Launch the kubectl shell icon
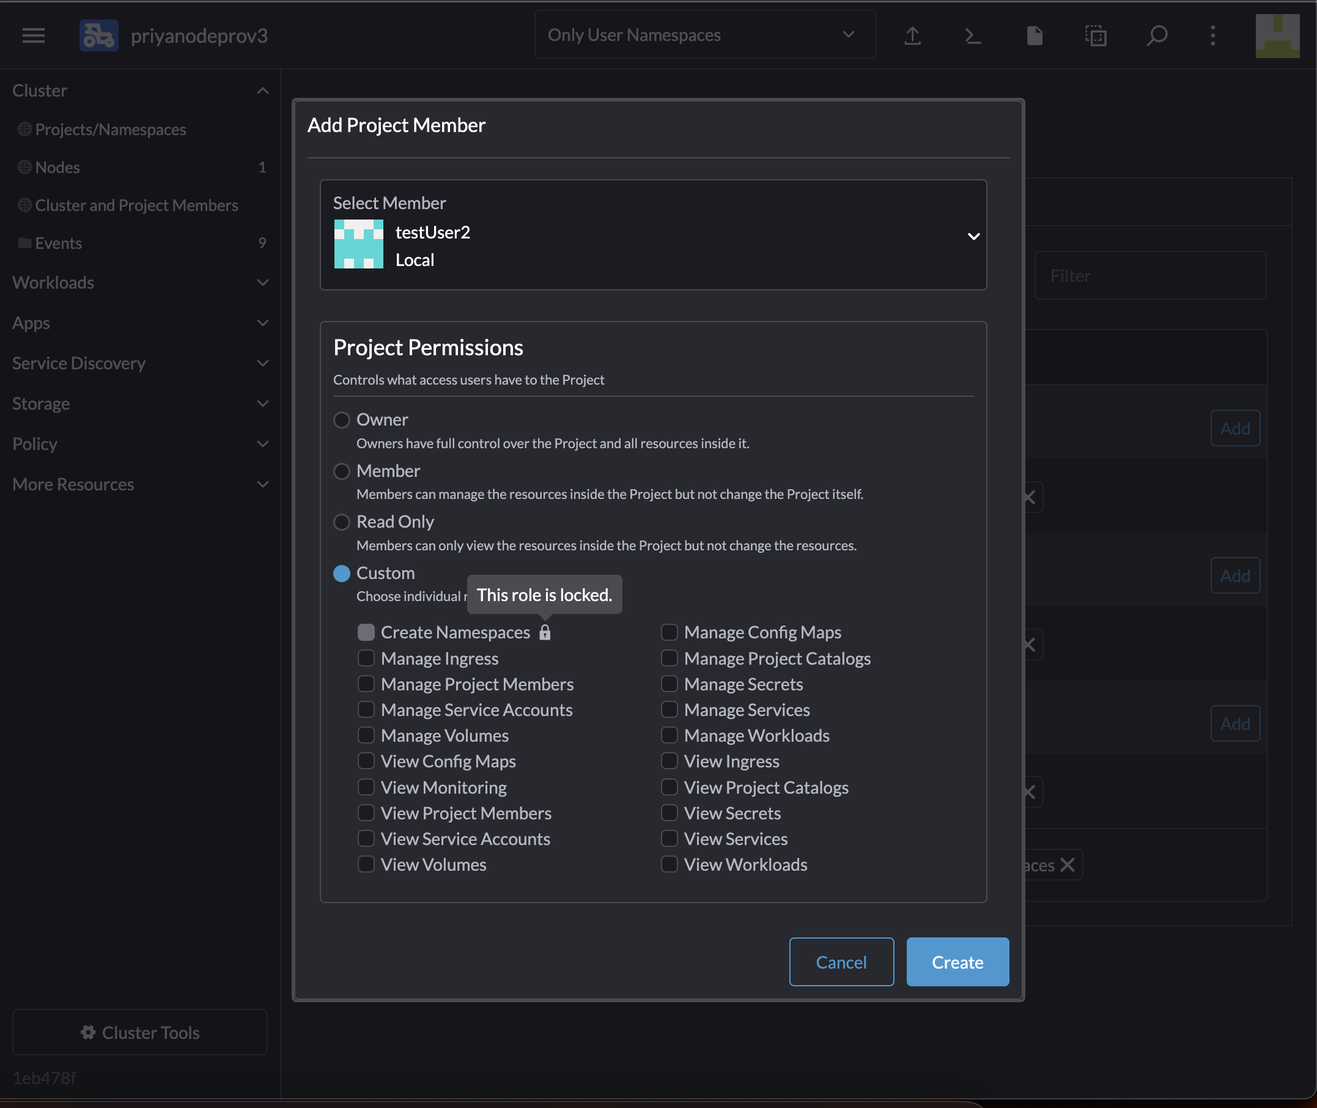The height and width of the screenshot is (1108, 1317). click(972, 36)
